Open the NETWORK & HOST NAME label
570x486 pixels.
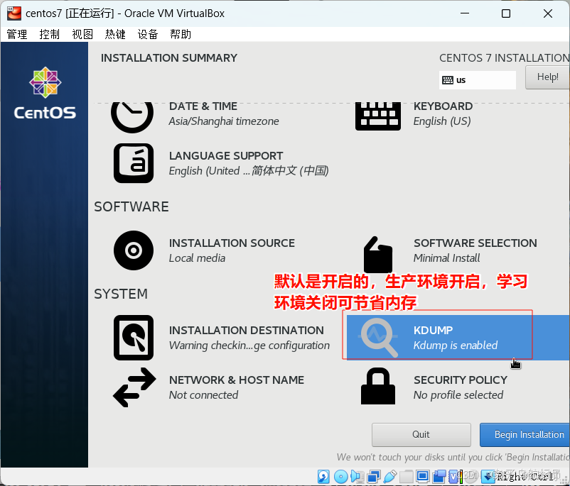tap(236, 380)
